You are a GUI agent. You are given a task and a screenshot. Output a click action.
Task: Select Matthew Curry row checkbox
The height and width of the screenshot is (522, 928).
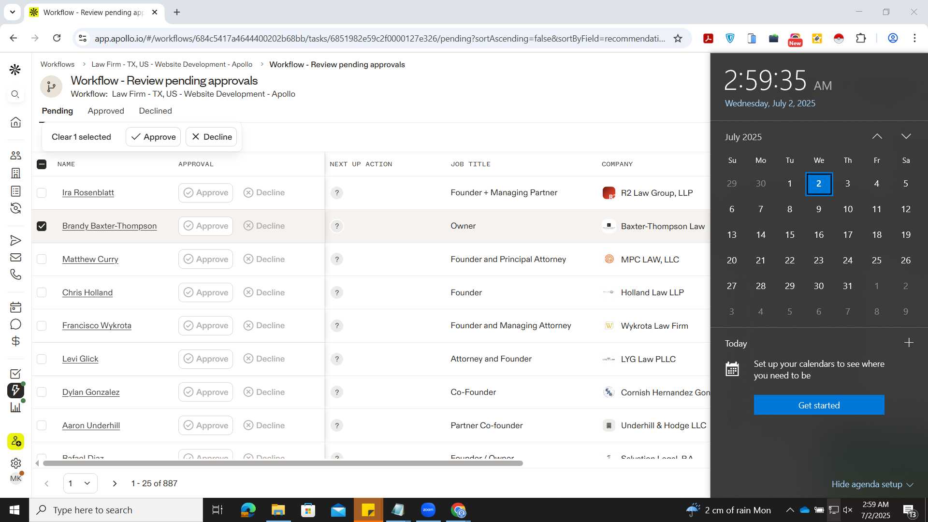pyautogui.click(x=42, y=259)
